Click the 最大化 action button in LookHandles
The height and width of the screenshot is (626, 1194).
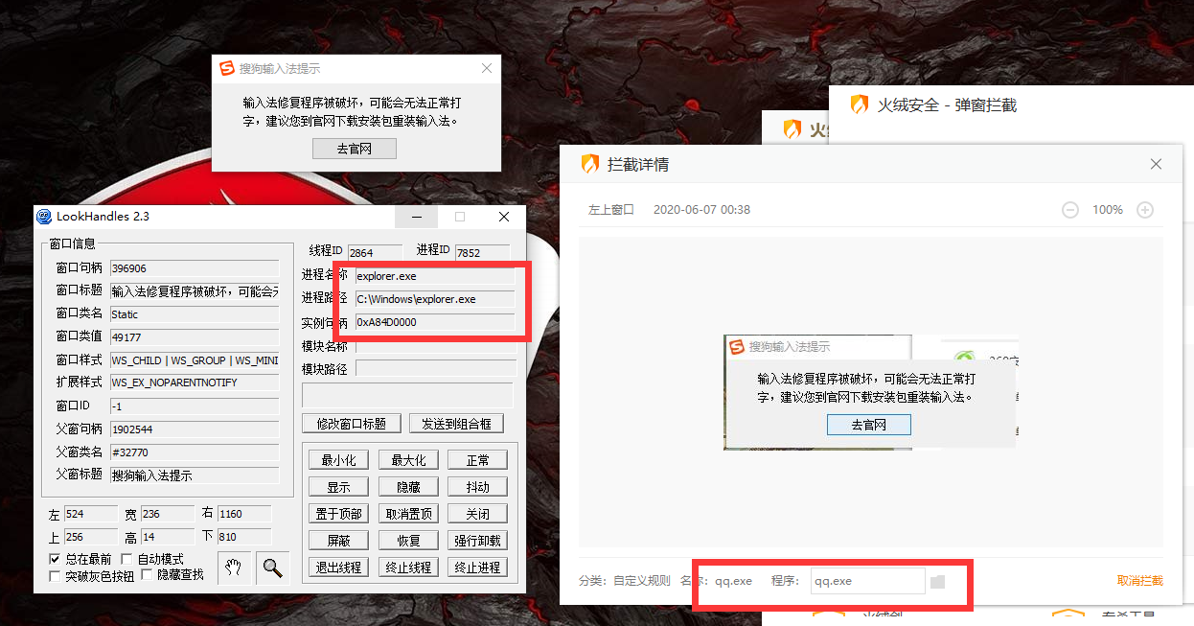pyautogui.click(x=408, y=460)
